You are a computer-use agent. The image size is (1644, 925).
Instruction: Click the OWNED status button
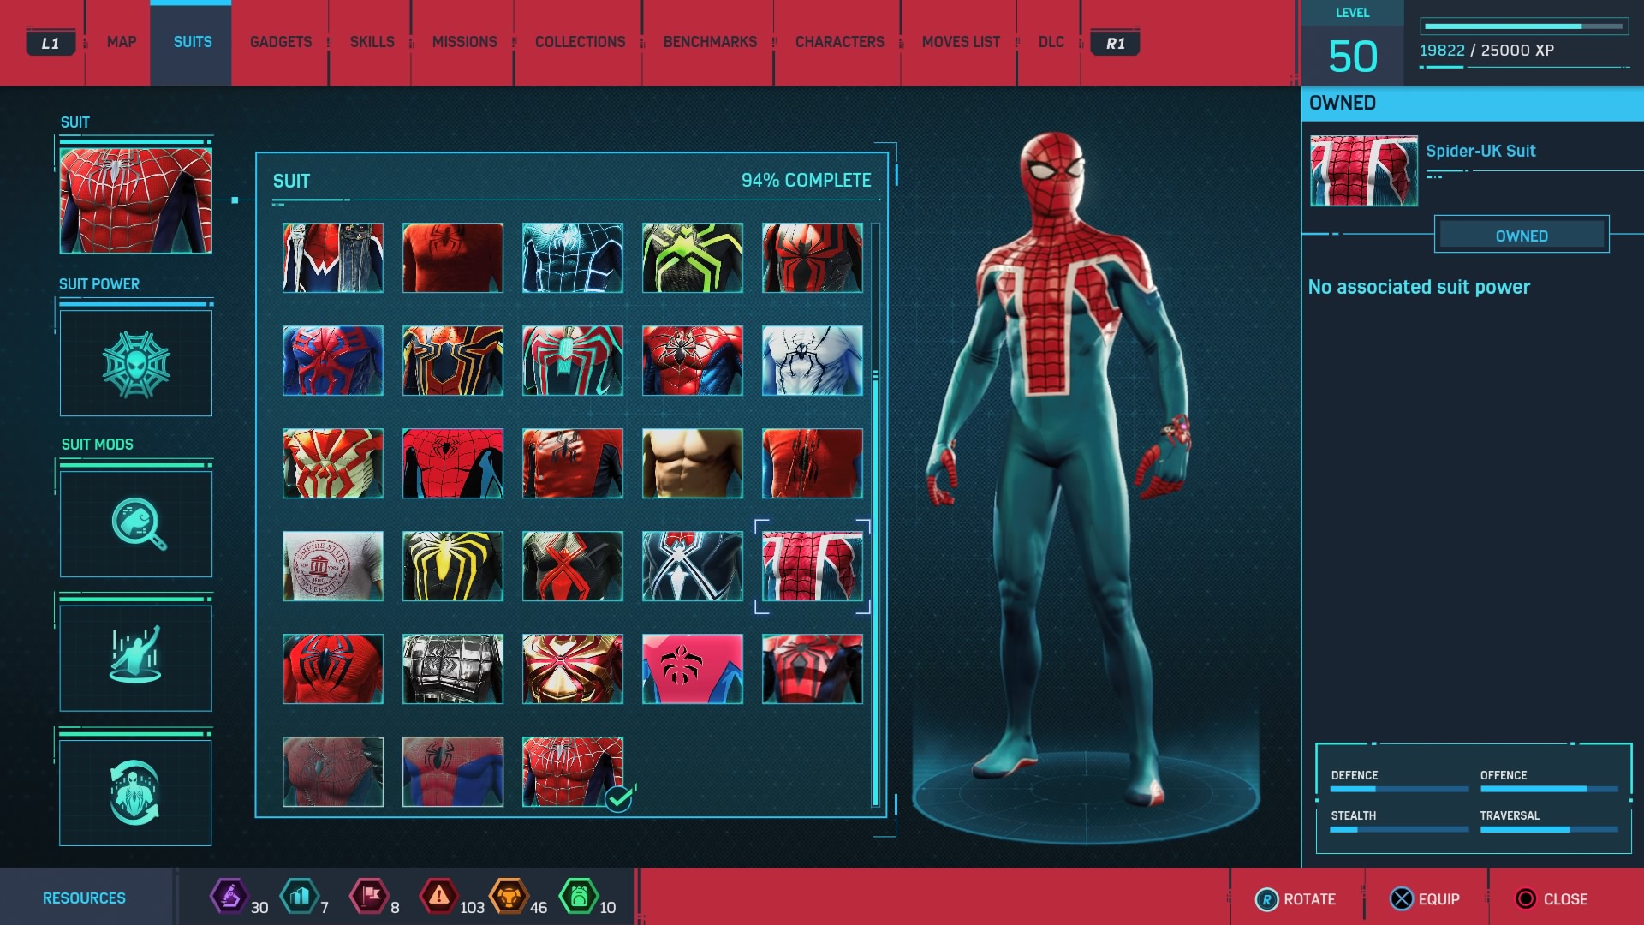click(1522, 235)
